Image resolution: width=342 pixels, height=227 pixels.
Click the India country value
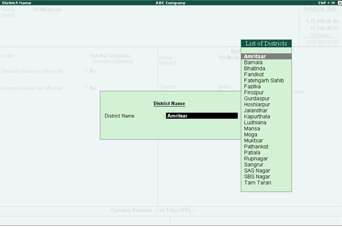(x=224, y=86)
